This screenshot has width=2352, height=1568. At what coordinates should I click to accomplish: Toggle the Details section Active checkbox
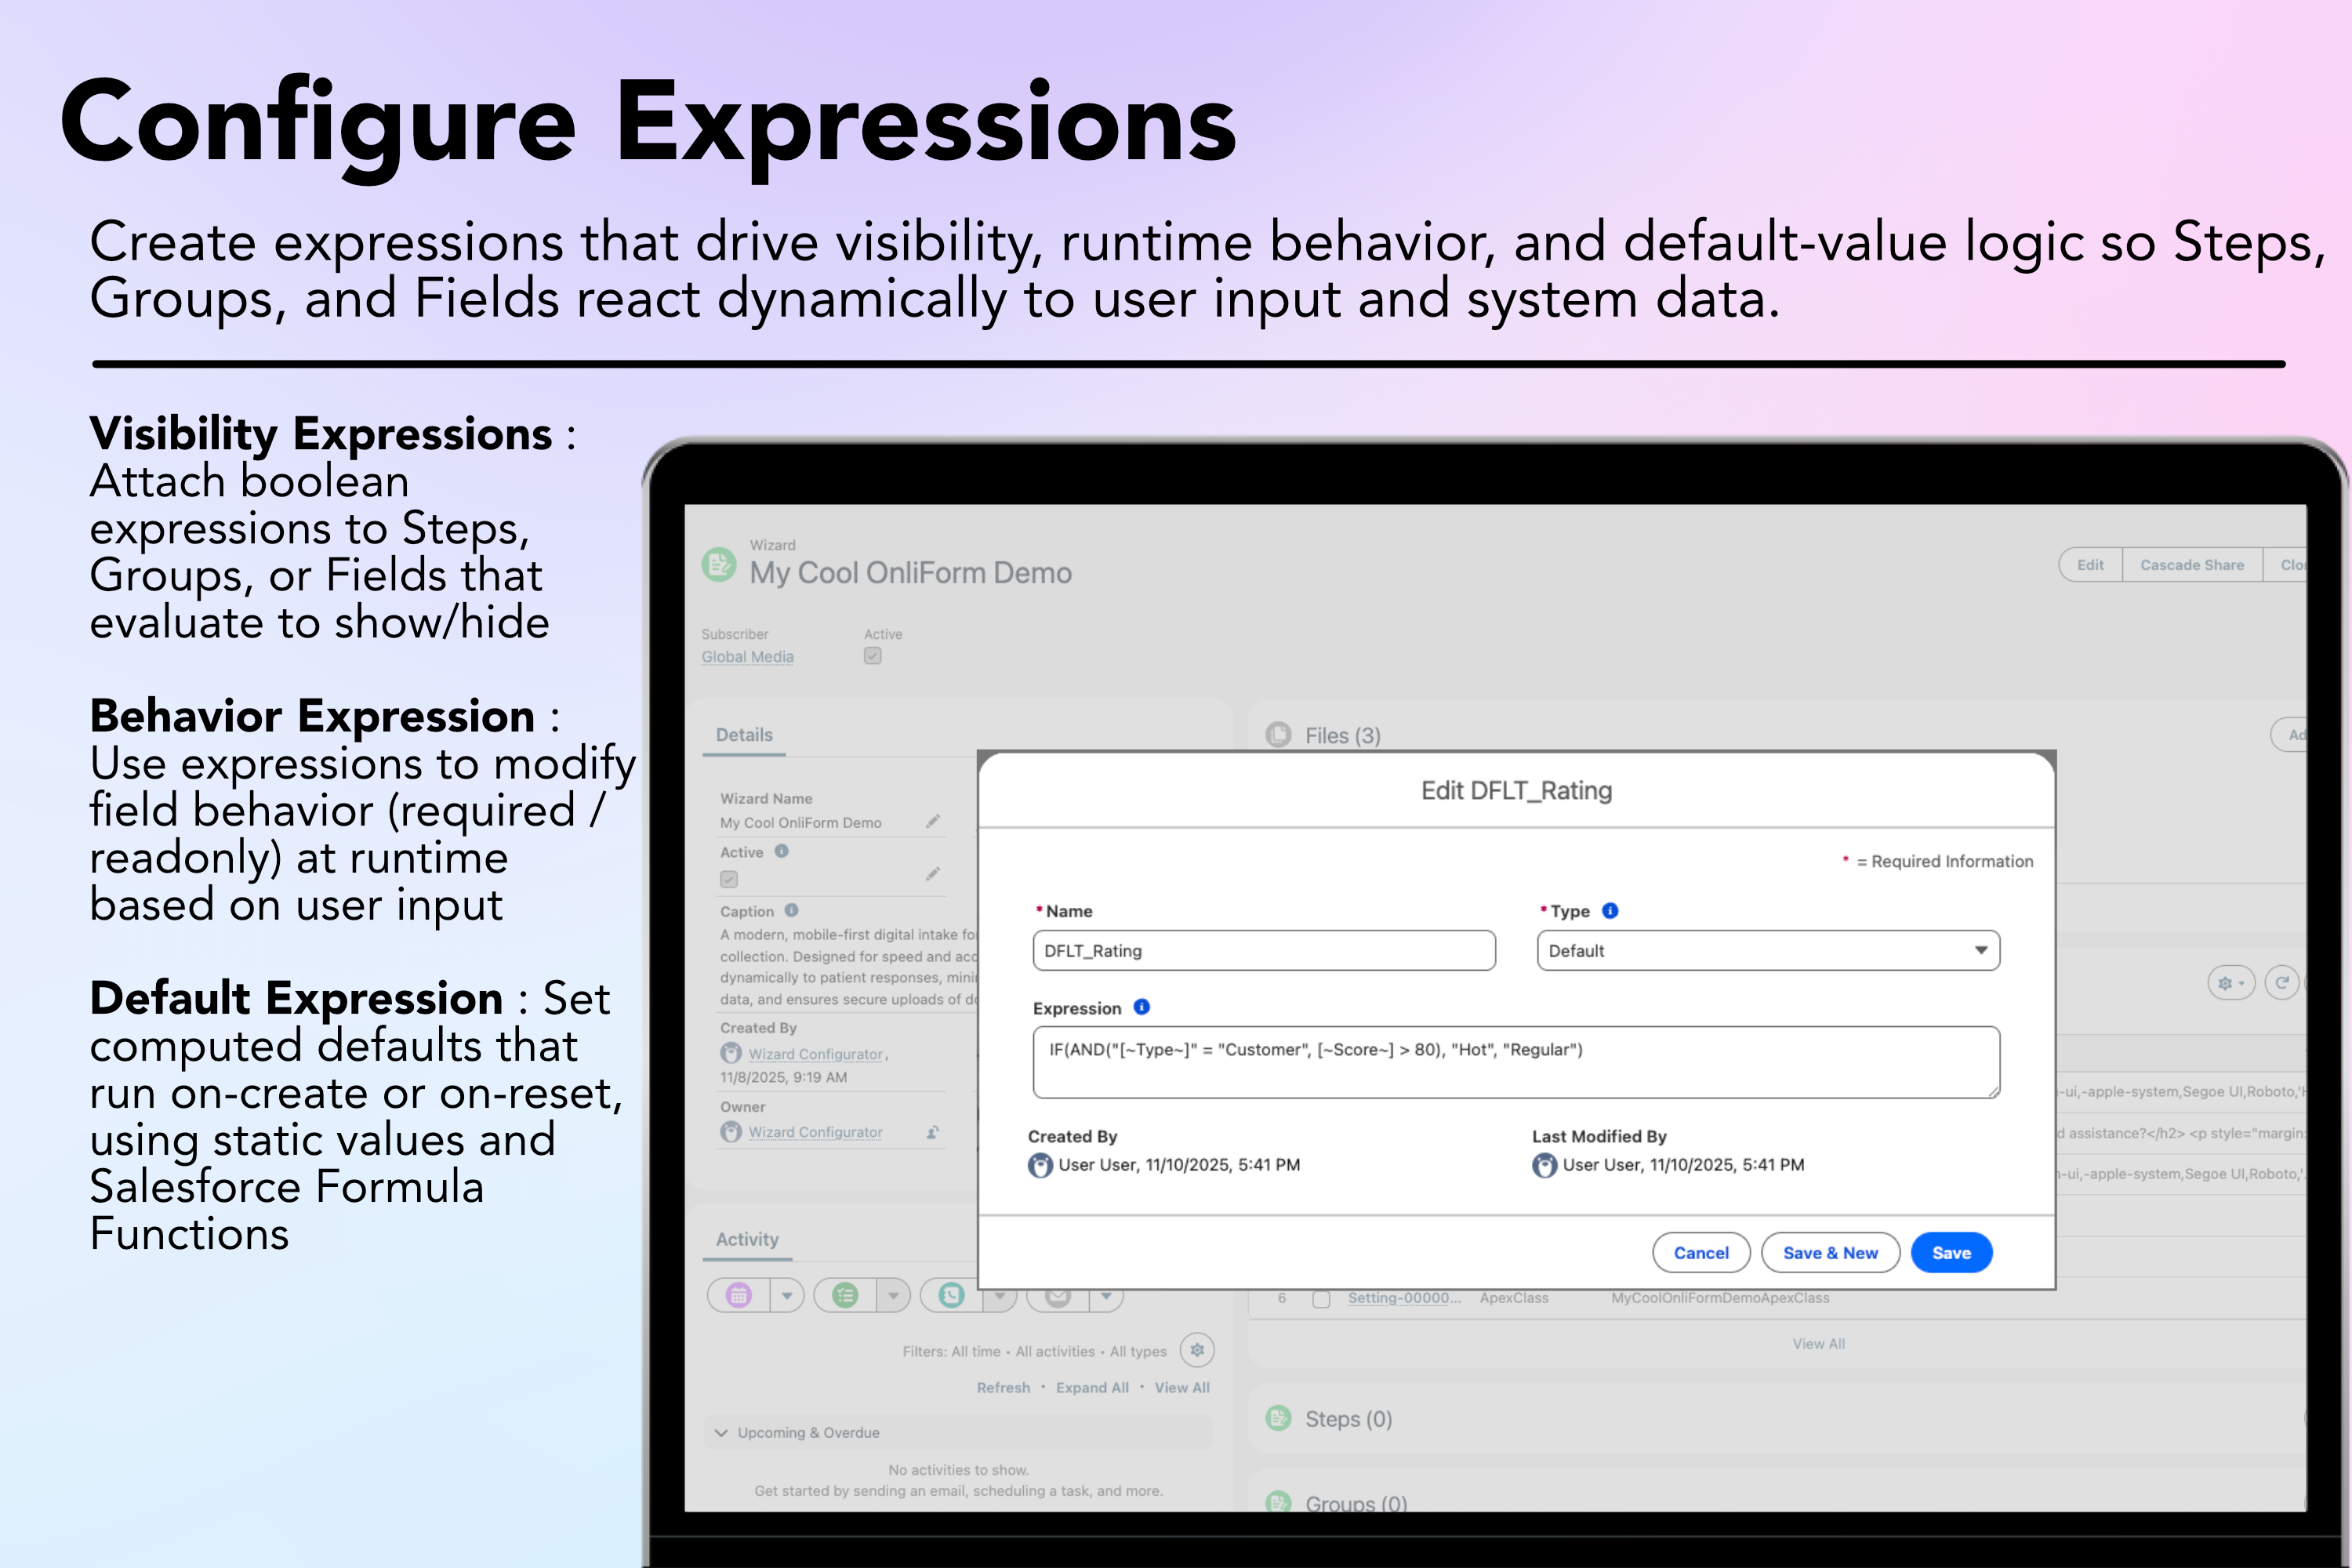[x=729, y=879]
